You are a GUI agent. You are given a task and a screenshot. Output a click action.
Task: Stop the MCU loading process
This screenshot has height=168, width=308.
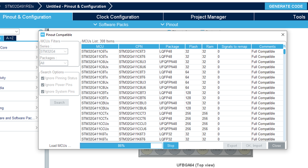pos(171,146)
